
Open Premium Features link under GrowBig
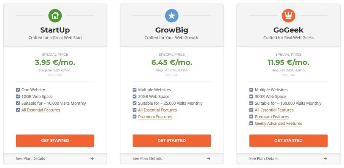point(155,117)
